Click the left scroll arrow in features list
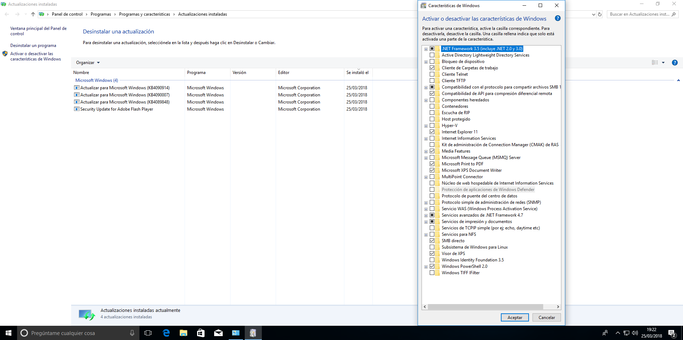This screenshot has width=683, height=340. tap(425, 307)
